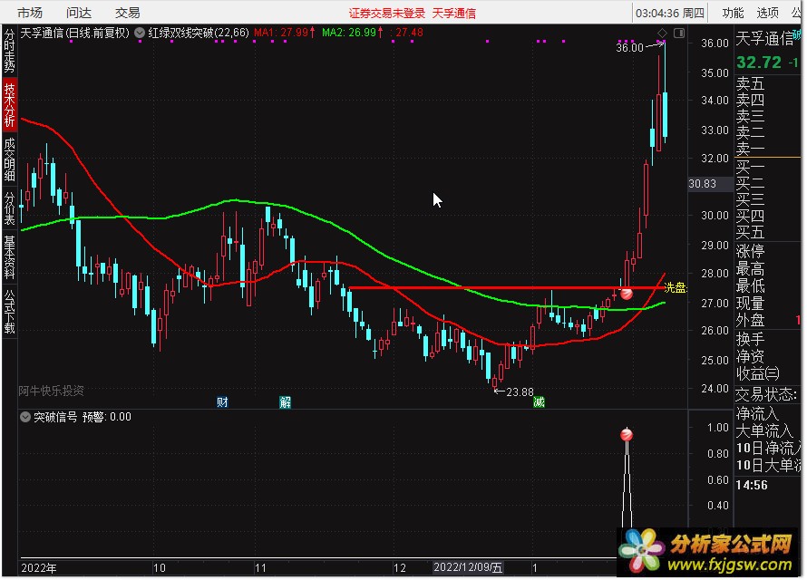
Task: Click the 证券交易未登录 status link
Action: [387, 13]
